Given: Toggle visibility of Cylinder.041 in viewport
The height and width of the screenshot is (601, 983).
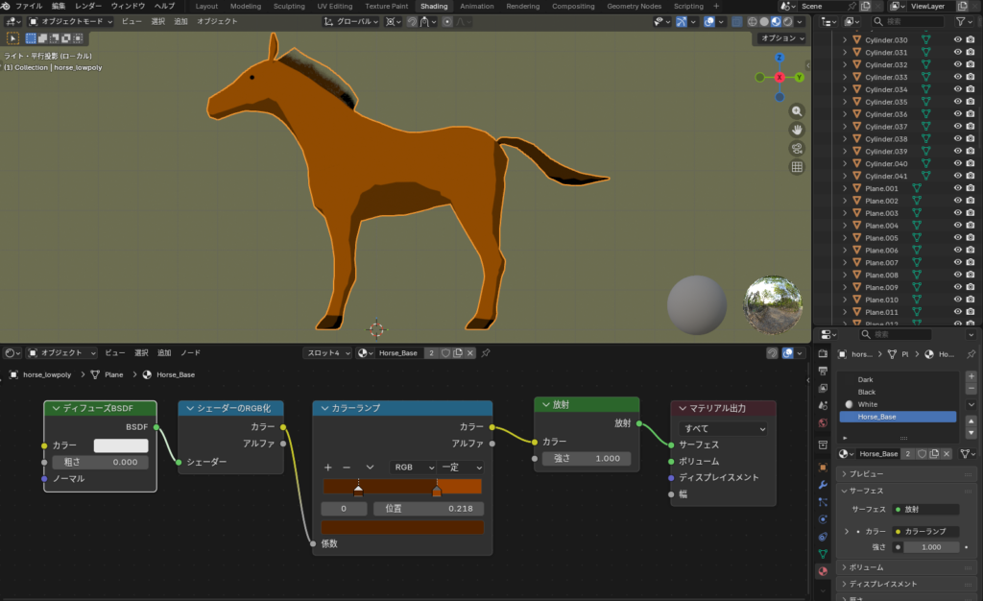Looking at the screenshot, I should coord(957,176).
